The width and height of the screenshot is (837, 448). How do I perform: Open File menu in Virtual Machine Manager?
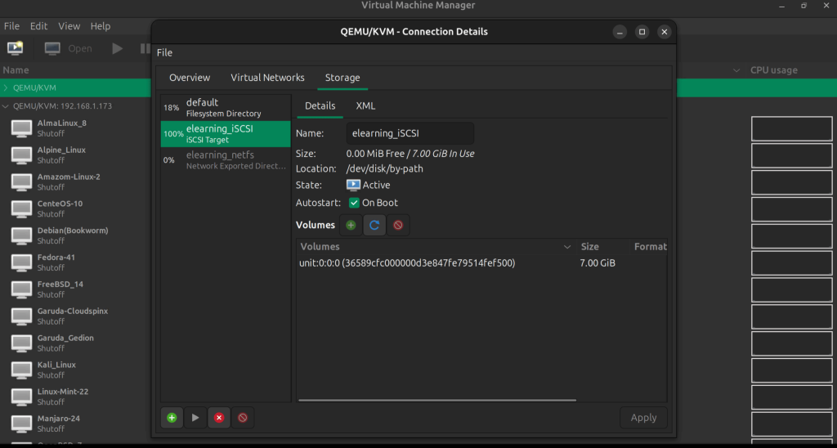[11, 25]
